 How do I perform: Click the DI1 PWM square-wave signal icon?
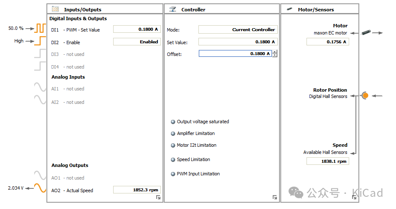point(40,29)
